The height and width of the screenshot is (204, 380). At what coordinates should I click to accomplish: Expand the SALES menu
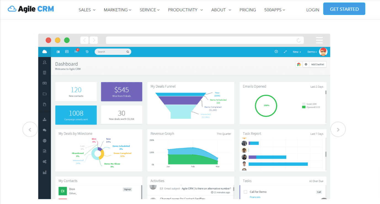click(x=87, y=10)
